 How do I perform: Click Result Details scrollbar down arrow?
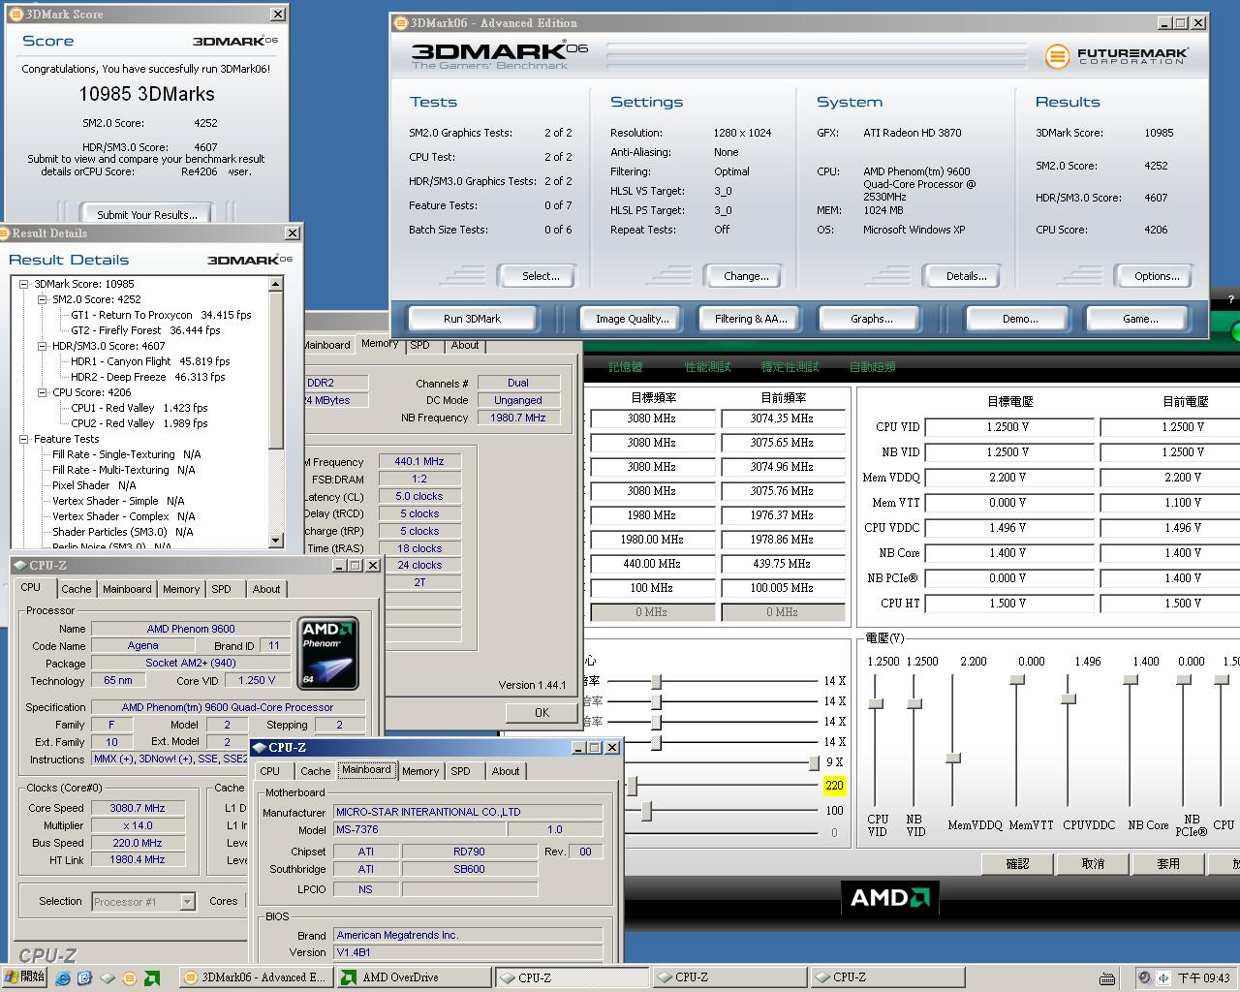point(276,541)
